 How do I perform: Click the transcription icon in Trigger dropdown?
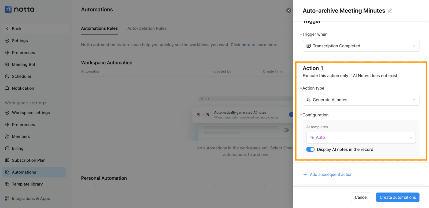pyautogui.click(x=309, y=46)
